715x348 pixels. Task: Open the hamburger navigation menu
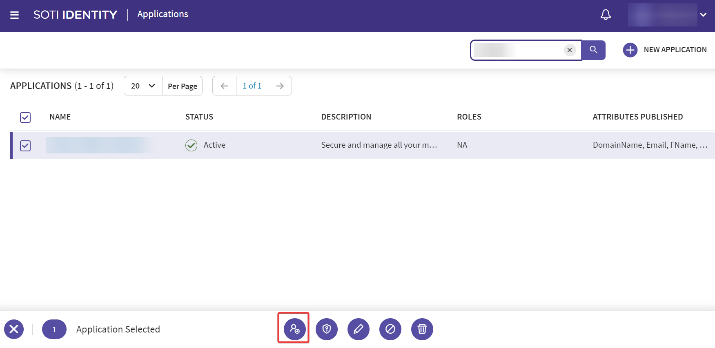(15, 15)
